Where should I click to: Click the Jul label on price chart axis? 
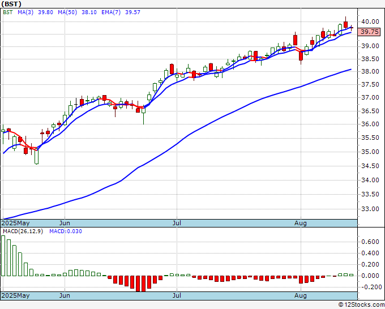(177, 223)
